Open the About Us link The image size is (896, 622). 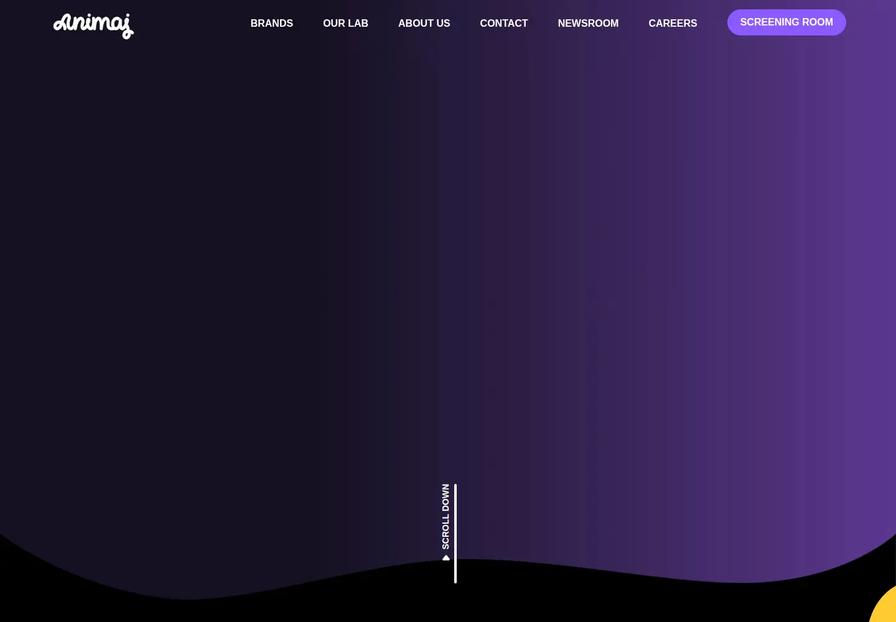[424, 23]
